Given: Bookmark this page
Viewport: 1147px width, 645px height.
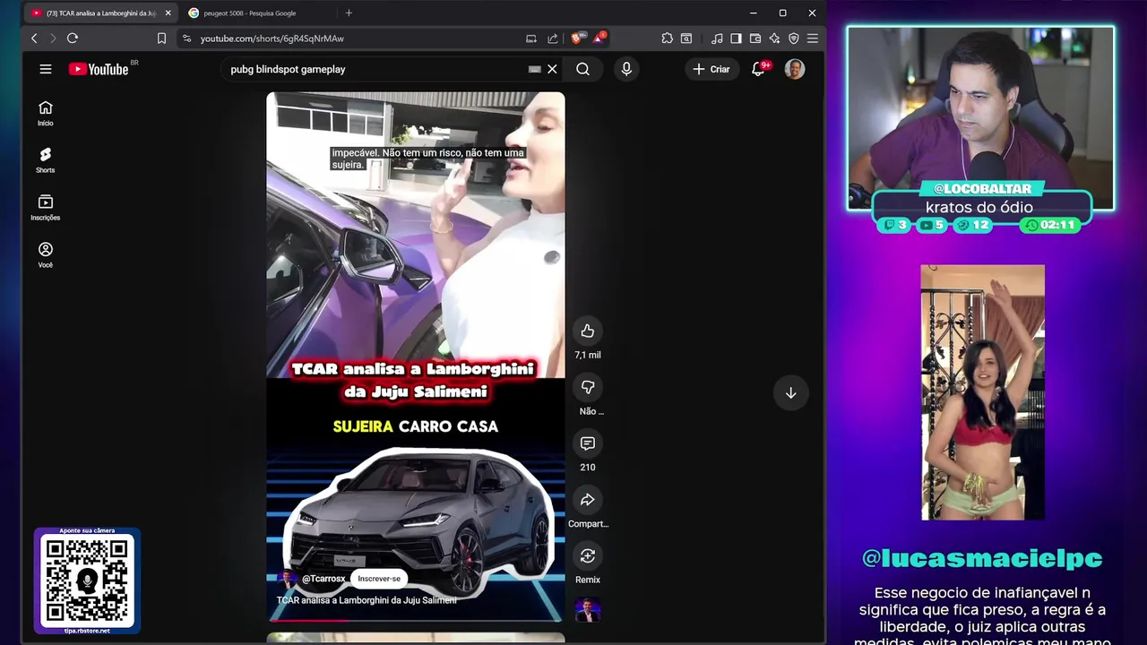Looking at the screenshot, I should coord(161,39).
